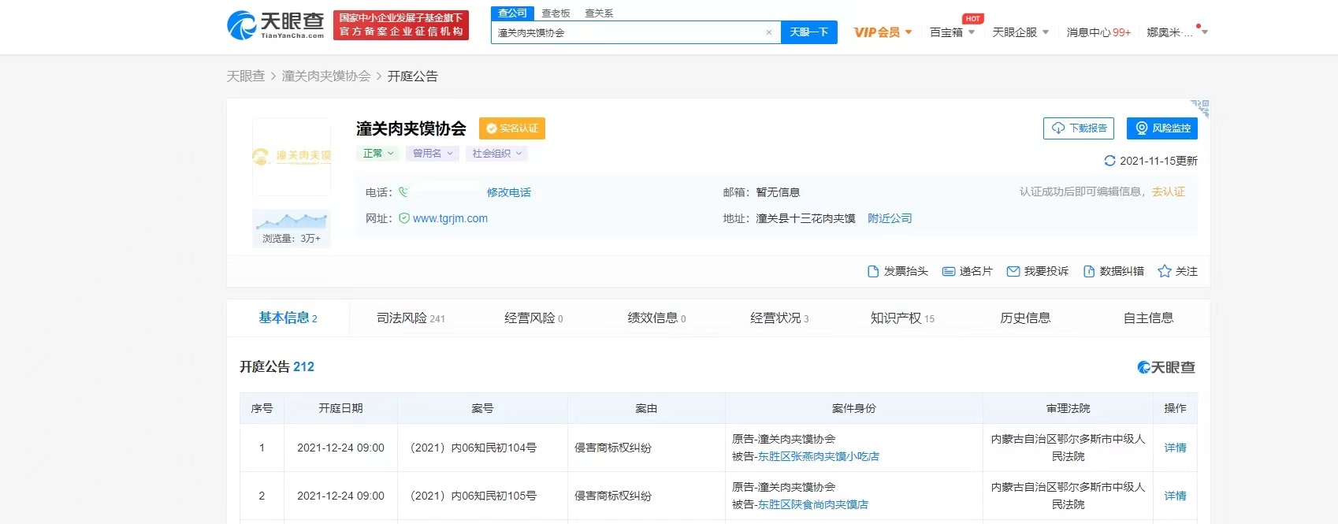Open the 百宝箱 dropdown menu
Screen dimensions: 1338x524
(952, 32)
